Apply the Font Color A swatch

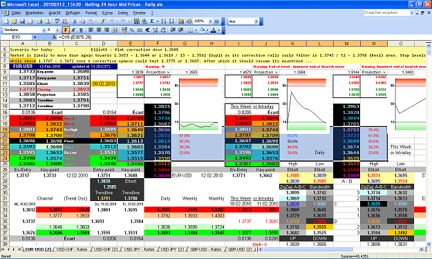[214, 30]
